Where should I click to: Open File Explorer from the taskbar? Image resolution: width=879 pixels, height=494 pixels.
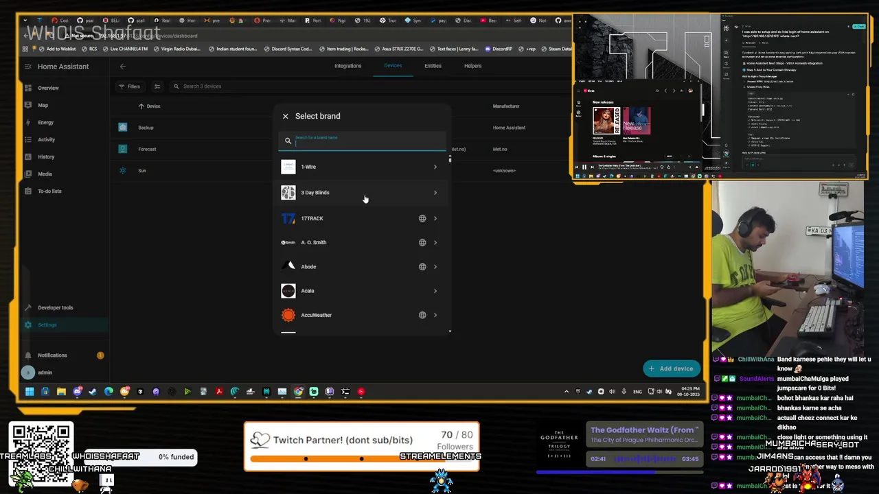pos(61,392)
